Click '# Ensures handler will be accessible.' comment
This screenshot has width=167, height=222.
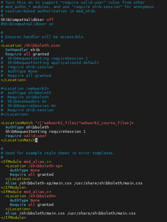pos(43,37)
